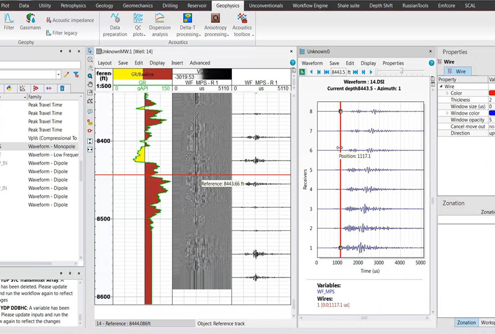Open the Filter tool in Geophy ribbon

tap(9, 22)
